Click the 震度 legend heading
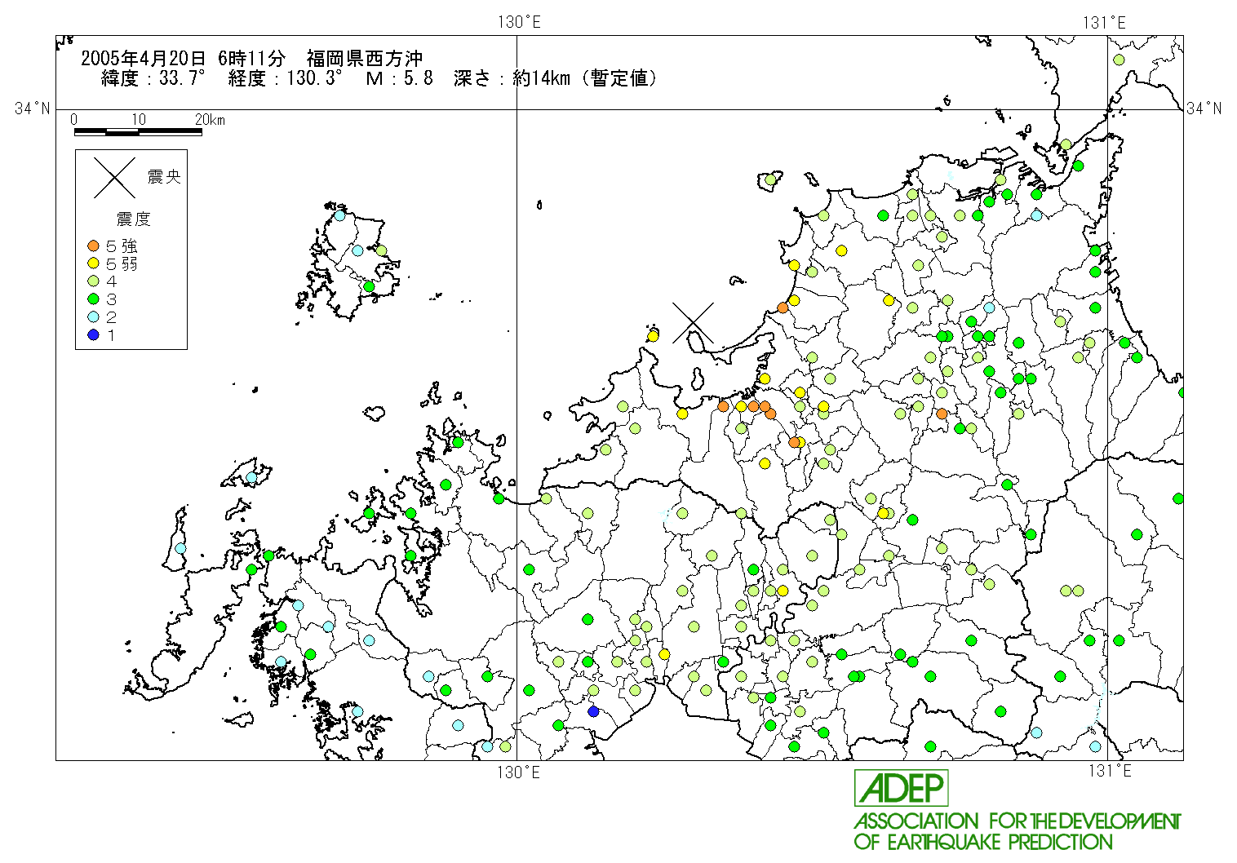This screenshot has height=863, width=1237. click(x=134, y=219)
